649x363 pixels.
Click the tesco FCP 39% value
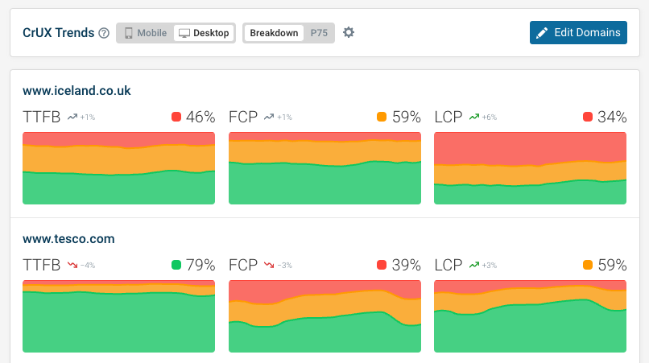click(407, 266)
